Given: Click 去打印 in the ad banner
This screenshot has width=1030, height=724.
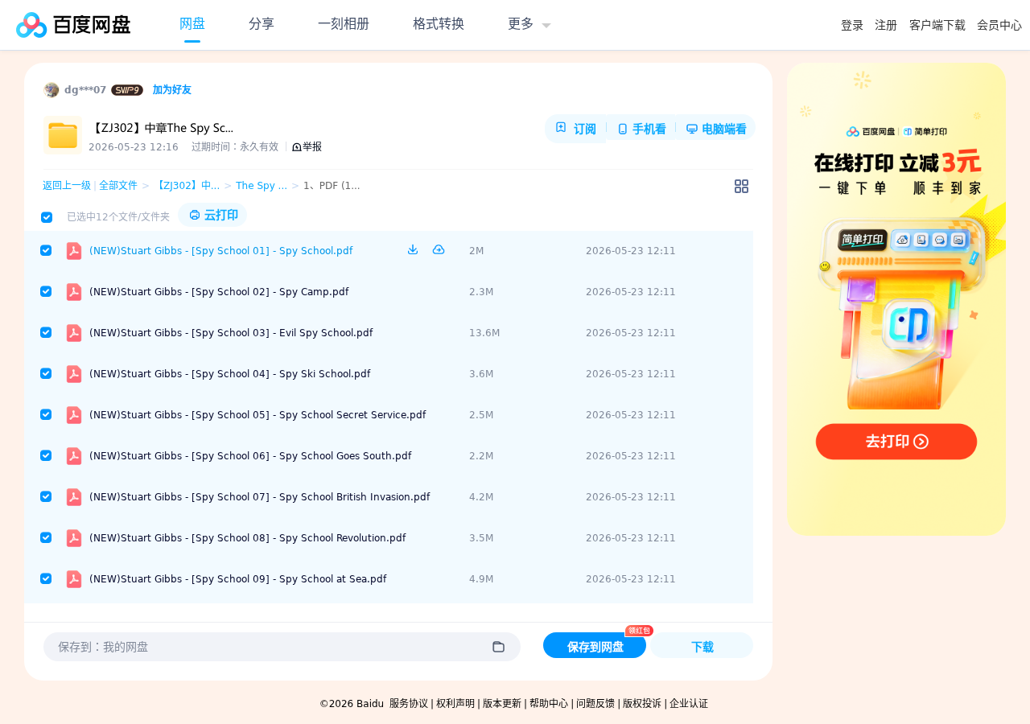Looking at the screenshot, I should pyautogui.click(x=896, y=442).
